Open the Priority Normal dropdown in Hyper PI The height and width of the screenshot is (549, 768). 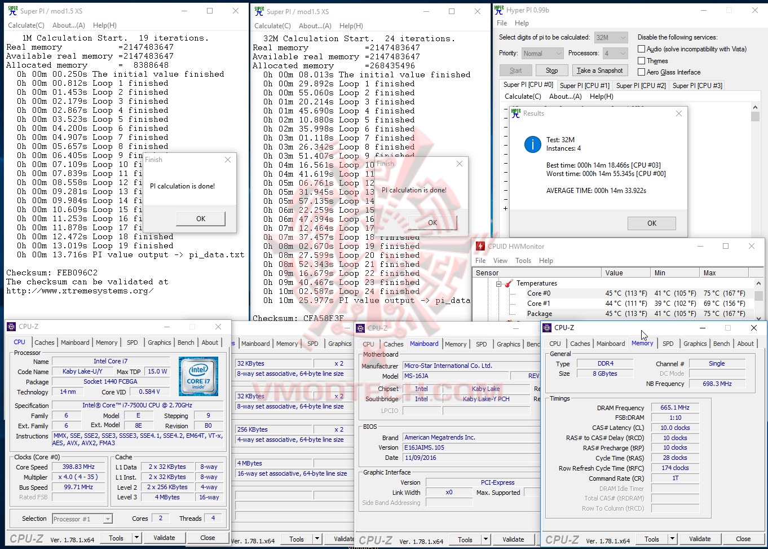pyautogui.click(x=542, y=54)
